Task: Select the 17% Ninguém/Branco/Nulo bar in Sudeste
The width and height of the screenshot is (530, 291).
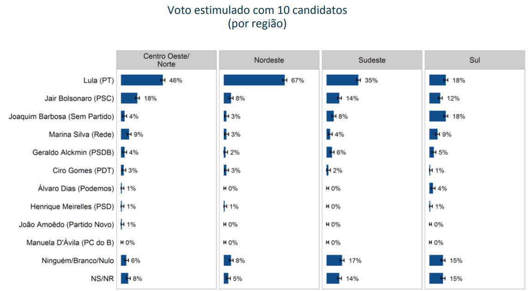Action: click(334, 261)
